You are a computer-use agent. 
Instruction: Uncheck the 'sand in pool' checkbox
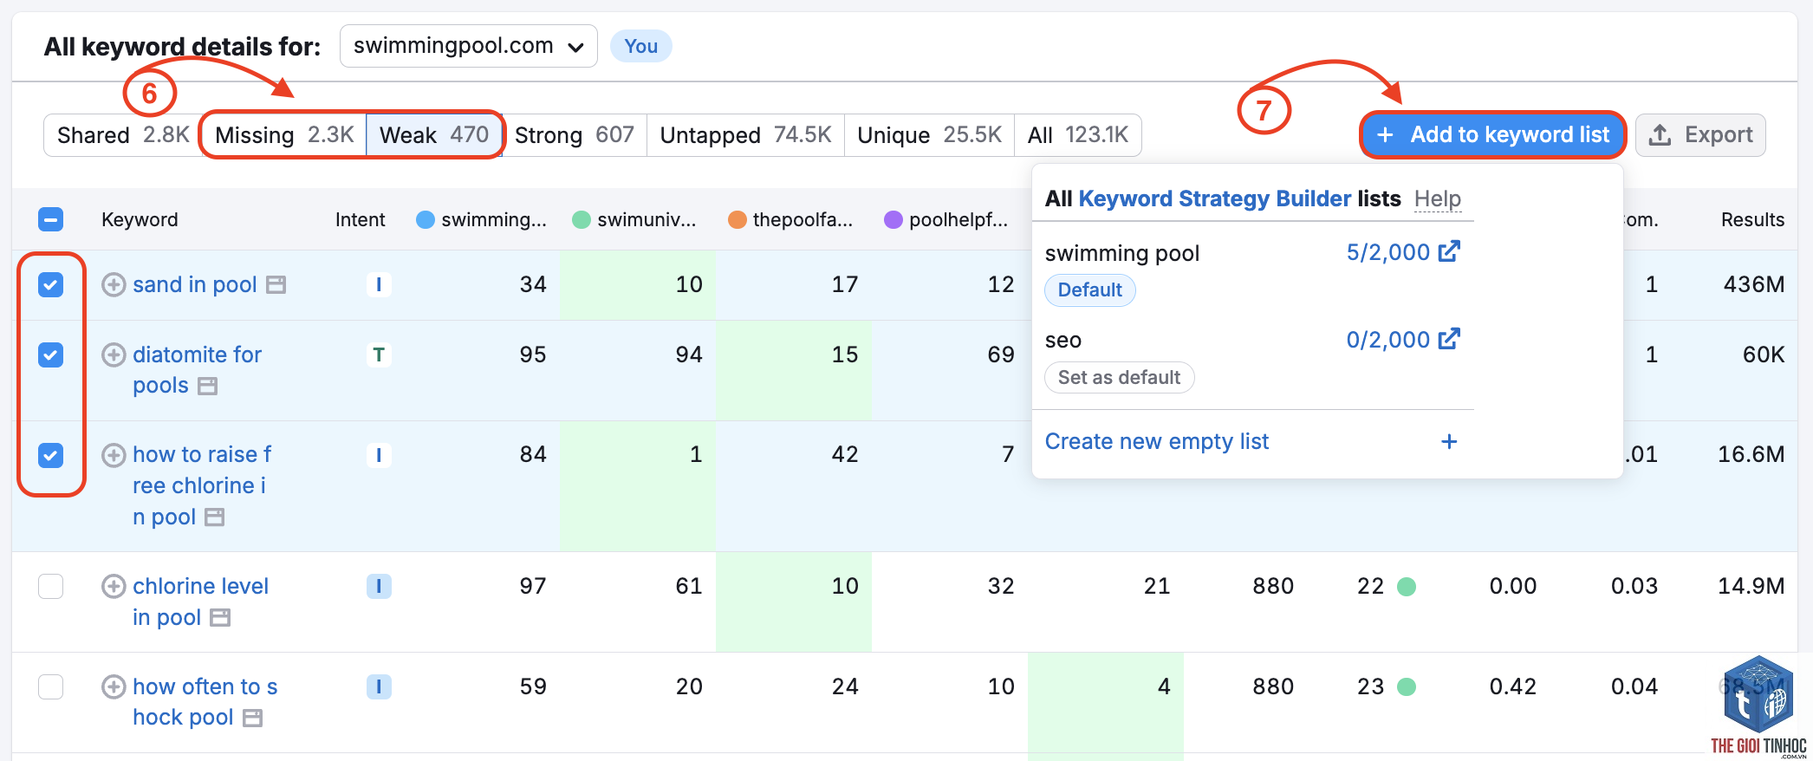pos(51,284)
